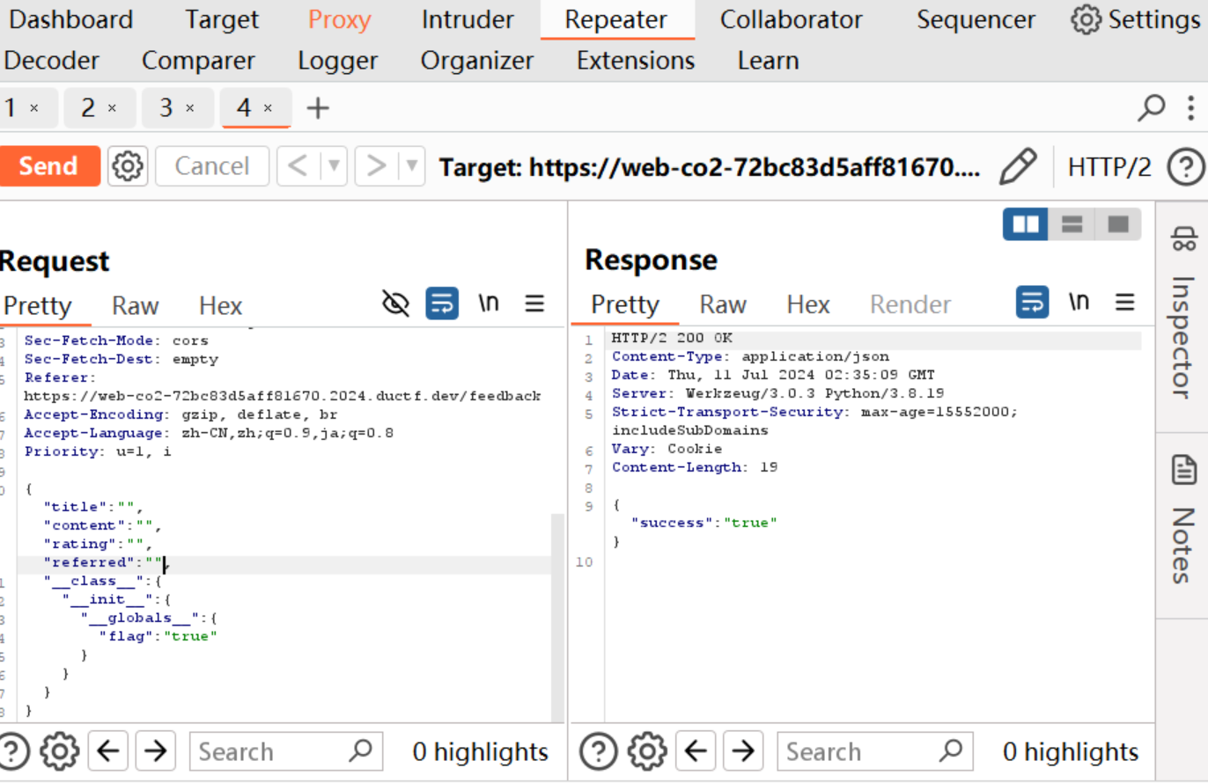Switch to the Extensions tab
This screenshot has width=1208, height=783.
[x=636, y=61]
